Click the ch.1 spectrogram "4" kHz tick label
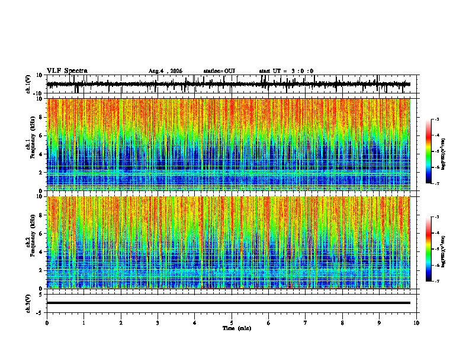The width and height of the screenshot is (469, 362). point(41,154)
